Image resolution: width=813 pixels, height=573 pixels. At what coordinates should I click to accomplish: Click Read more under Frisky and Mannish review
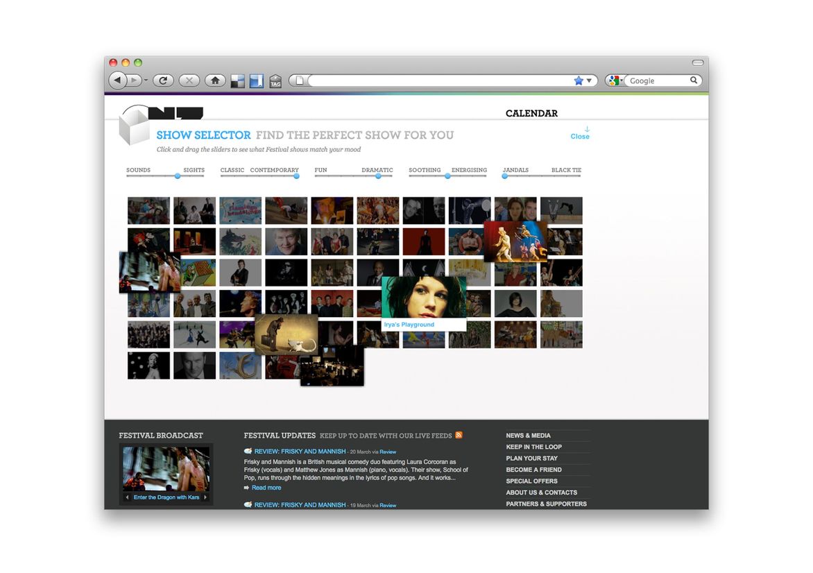pyautogui.click(x=266, y=488)
